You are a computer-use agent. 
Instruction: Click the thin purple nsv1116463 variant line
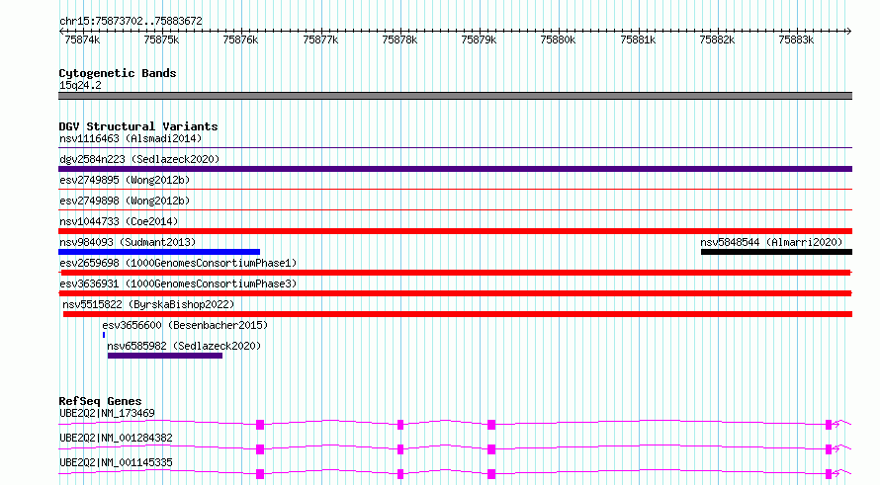click(455, 147)
